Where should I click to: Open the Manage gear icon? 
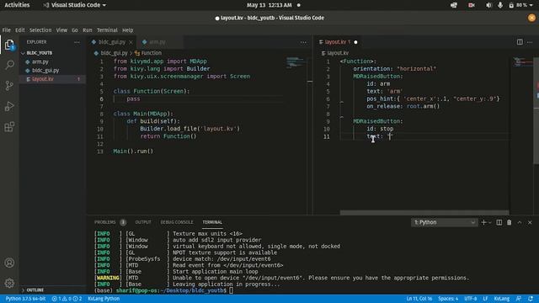(9, 283)
